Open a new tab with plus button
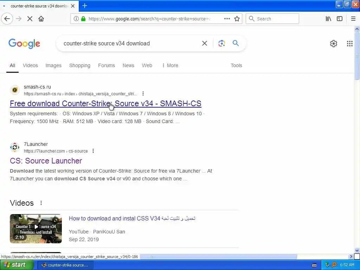Screen dimensions: 360x270 pos(85,6)
